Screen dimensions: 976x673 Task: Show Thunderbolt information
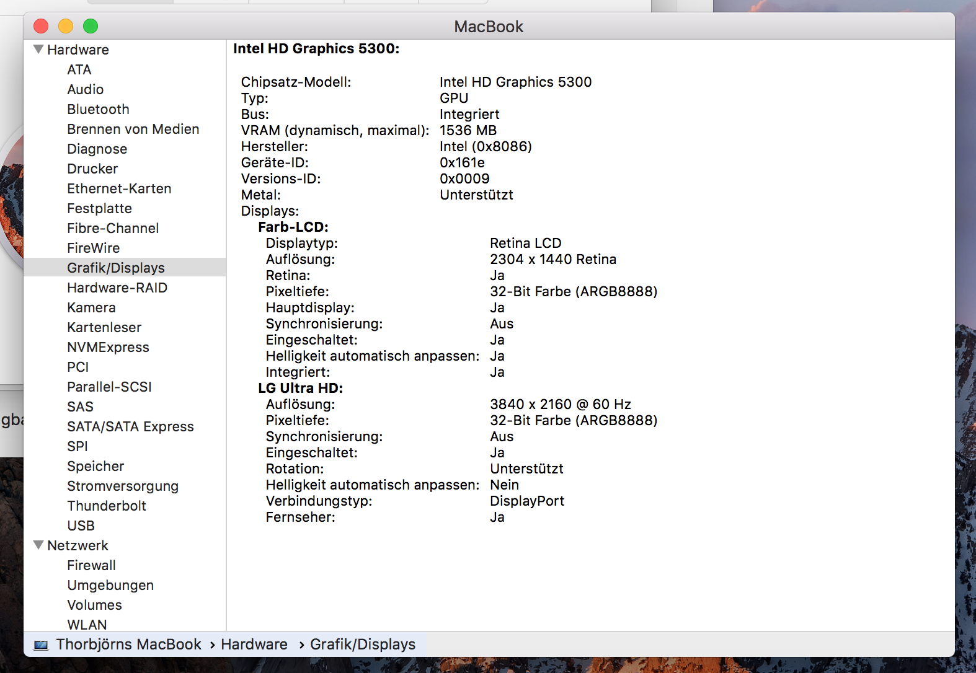coord(107,506)
